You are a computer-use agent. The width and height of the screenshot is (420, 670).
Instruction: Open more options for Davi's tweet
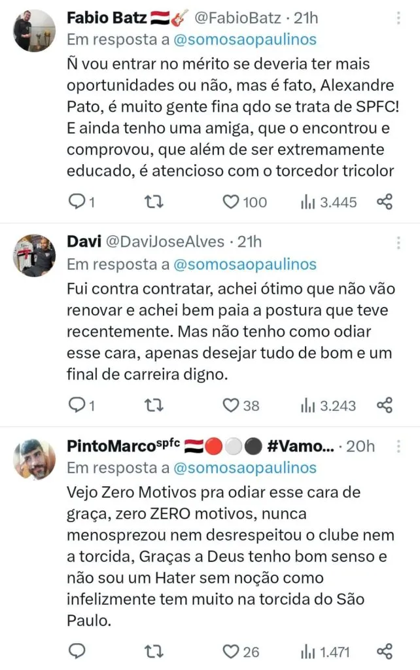pyautogui.click(x=398, y=243)
